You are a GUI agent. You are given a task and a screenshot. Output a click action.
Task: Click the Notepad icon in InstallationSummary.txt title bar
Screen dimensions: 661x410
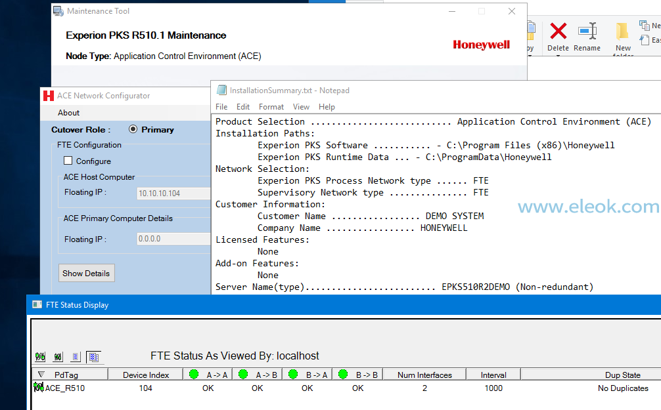tap(221, 90)
